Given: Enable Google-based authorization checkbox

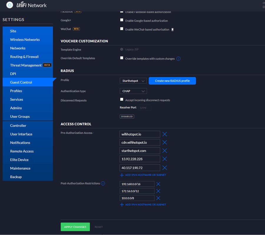Looking at the screenshot, I should (122, 20).
